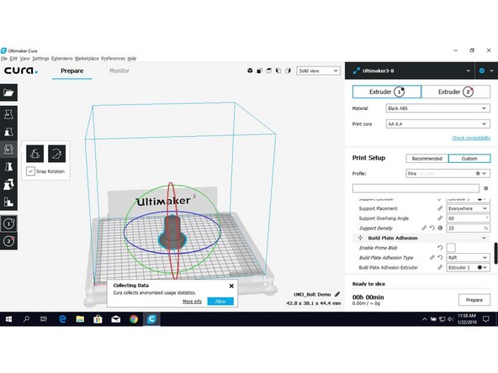Click the front view camera icon
This screenshot has height=373, width=498.
259,71
